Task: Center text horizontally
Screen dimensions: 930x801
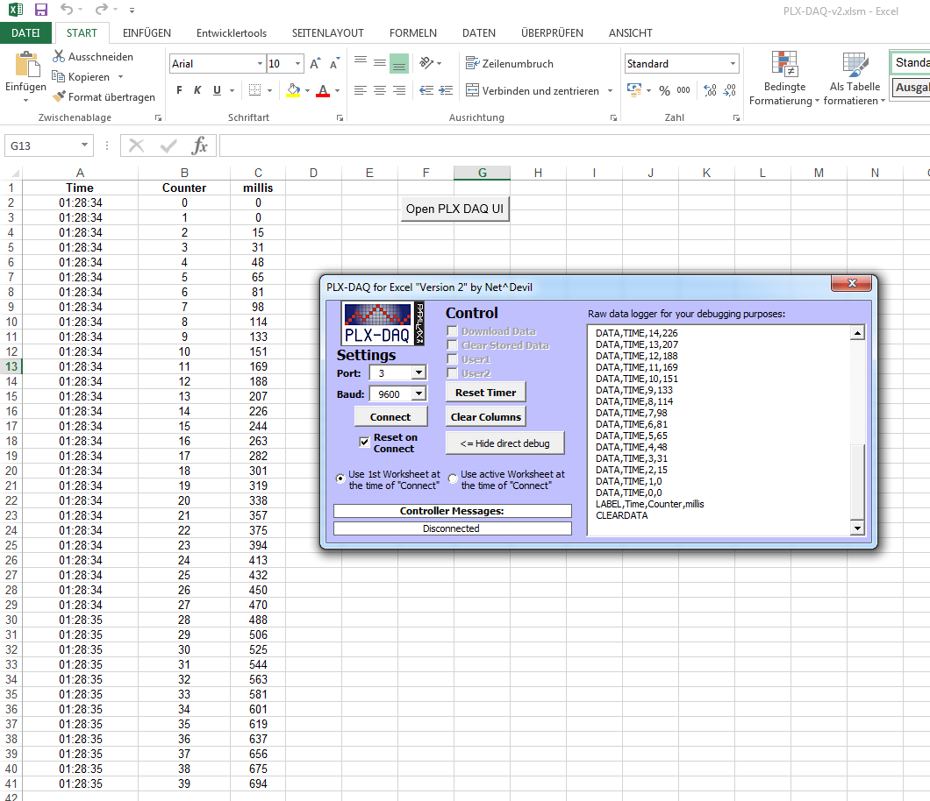Action: pyautogui.click(x=380, y=90)
